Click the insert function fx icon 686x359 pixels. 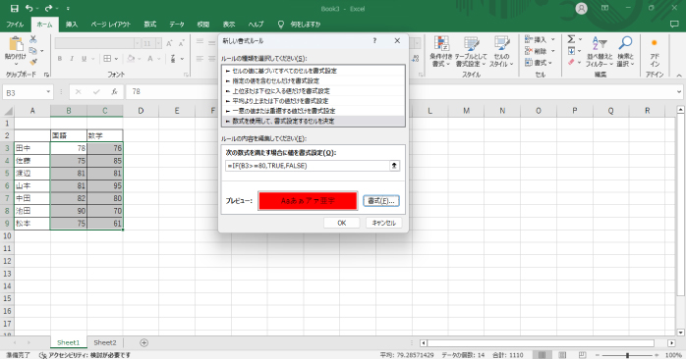(x=114, y=92)
